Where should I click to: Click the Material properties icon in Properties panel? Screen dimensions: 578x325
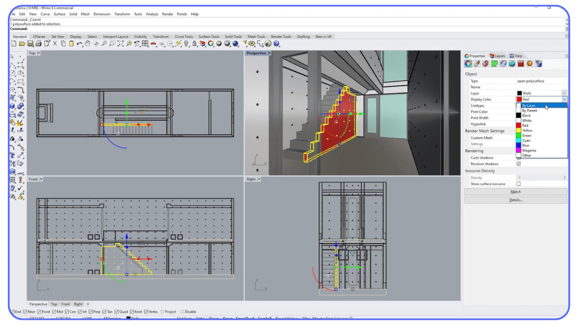pyautogui.click(x=477, y=63)
